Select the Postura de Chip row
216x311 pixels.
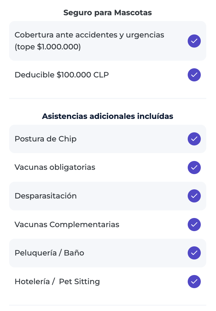(108, 139)
